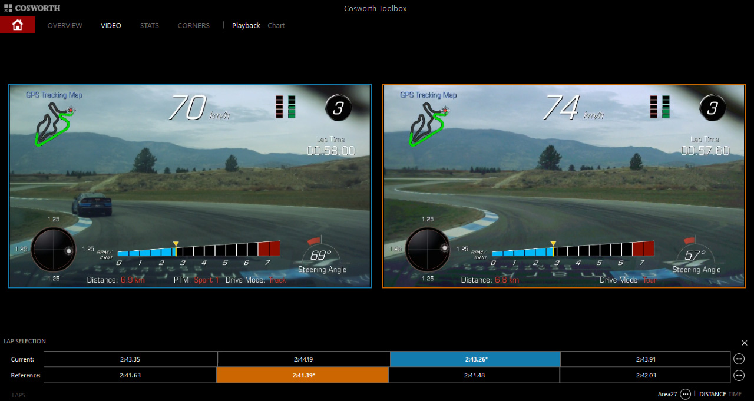Open more options for Reference lap row

point(739,375)
